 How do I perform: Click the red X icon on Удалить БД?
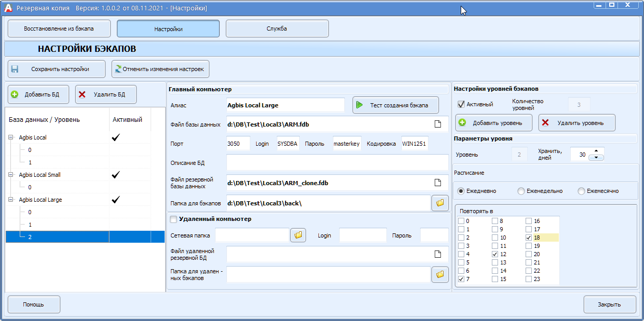tap(82, 94)
